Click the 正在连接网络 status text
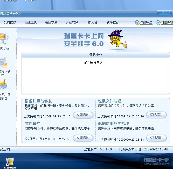173x169 pixels. [95, 63]
